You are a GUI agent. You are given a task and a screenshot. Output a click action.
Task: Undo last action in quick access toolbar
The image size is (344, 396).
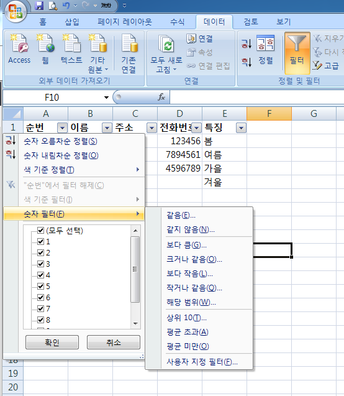tap(66, 6)
